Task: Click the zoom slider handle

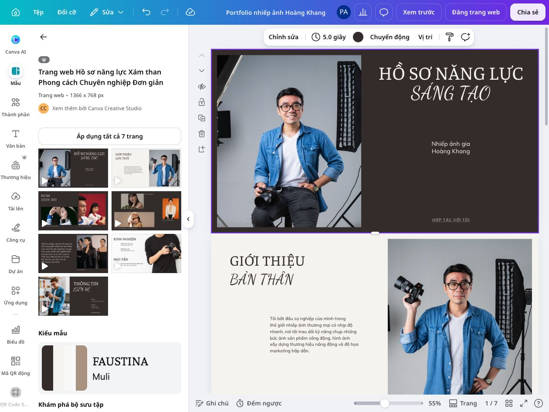Action: (384, 403)
